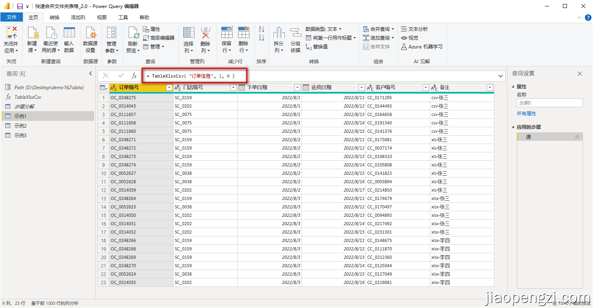Screen dimensions: 593x308
Task: Click the Group By (分组依据) icon
Action: coord(295,32)
